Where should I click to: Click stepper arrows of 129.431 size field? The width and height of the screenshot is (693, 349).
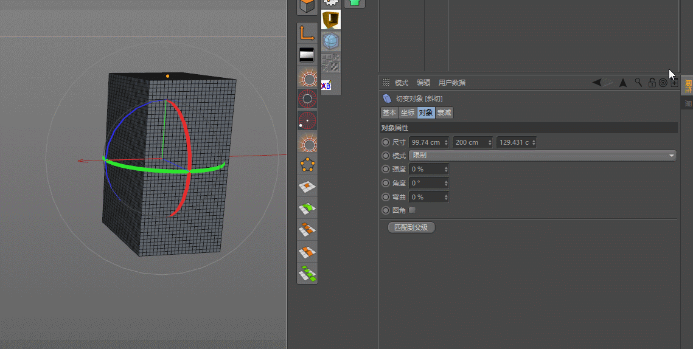pyautogui.click(x=534, y=142)
